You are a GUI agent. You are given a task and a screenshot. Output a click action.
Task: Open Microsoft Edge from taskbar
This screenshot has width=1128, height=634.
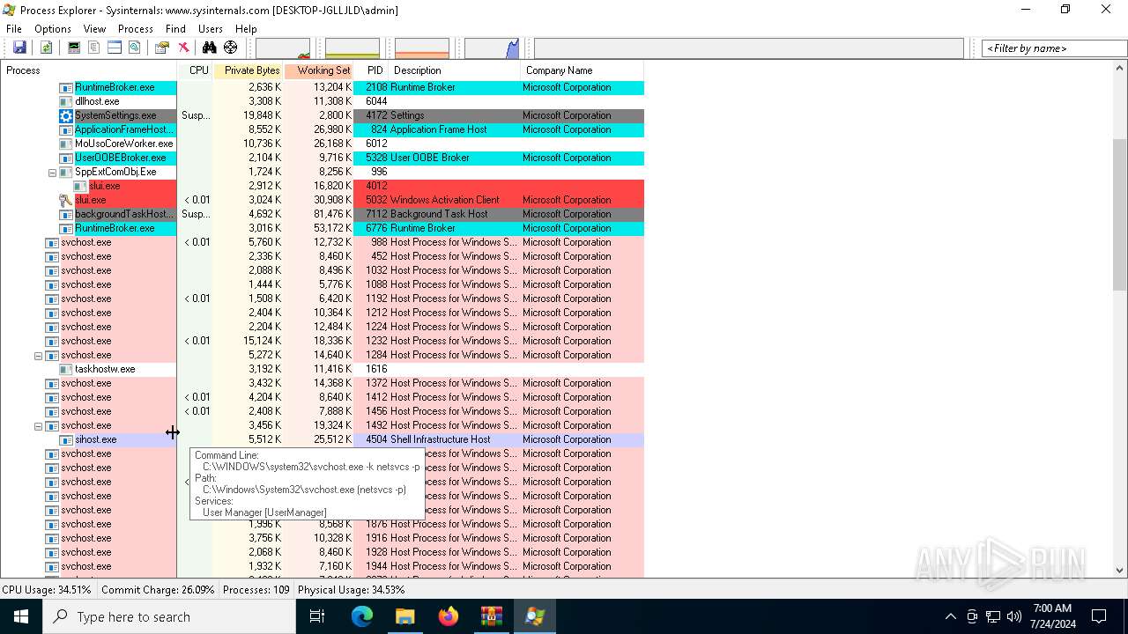362,616
